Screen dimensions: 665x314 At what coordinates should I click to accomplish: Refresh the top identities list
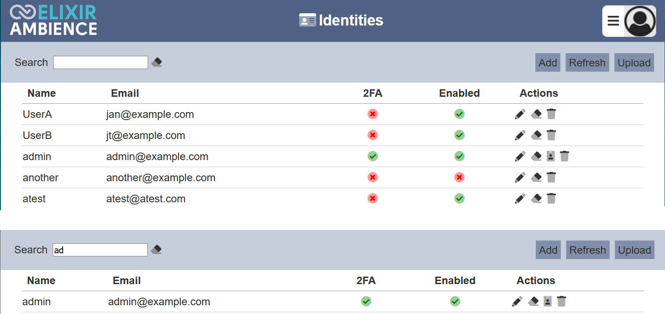coord(587,62)
